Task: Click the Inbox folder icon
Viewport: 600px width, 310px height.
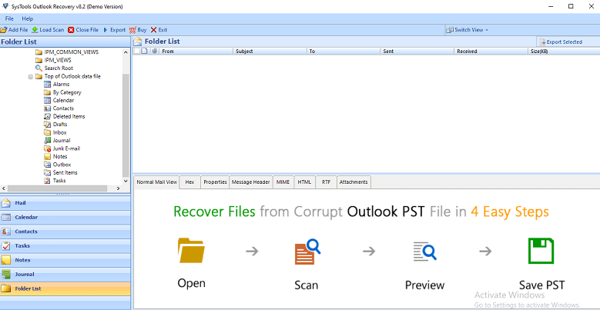Action: 48,132
